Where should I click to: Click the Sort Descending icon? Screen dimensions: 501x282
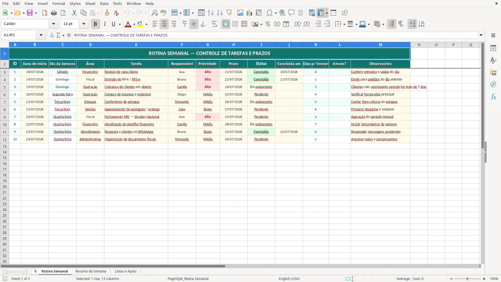(220, 13)
